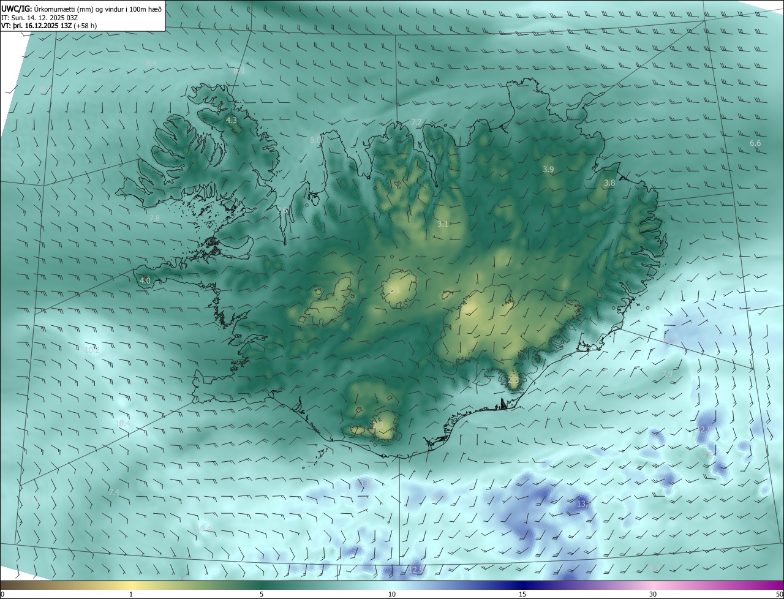Viewport: 784px width, 599px height.
Task: Click the 7.4 value in the southwest sea
Action: pos(114,492)
